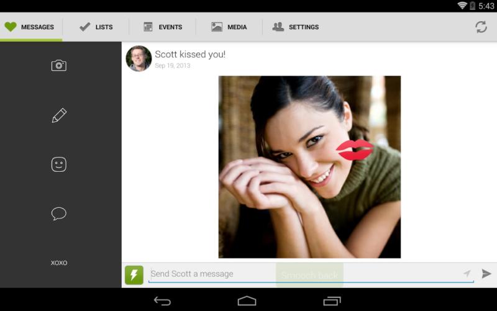Open the smiley emoticon picker
The height and width of the screenshot is (311, 497).
point(59,165)
